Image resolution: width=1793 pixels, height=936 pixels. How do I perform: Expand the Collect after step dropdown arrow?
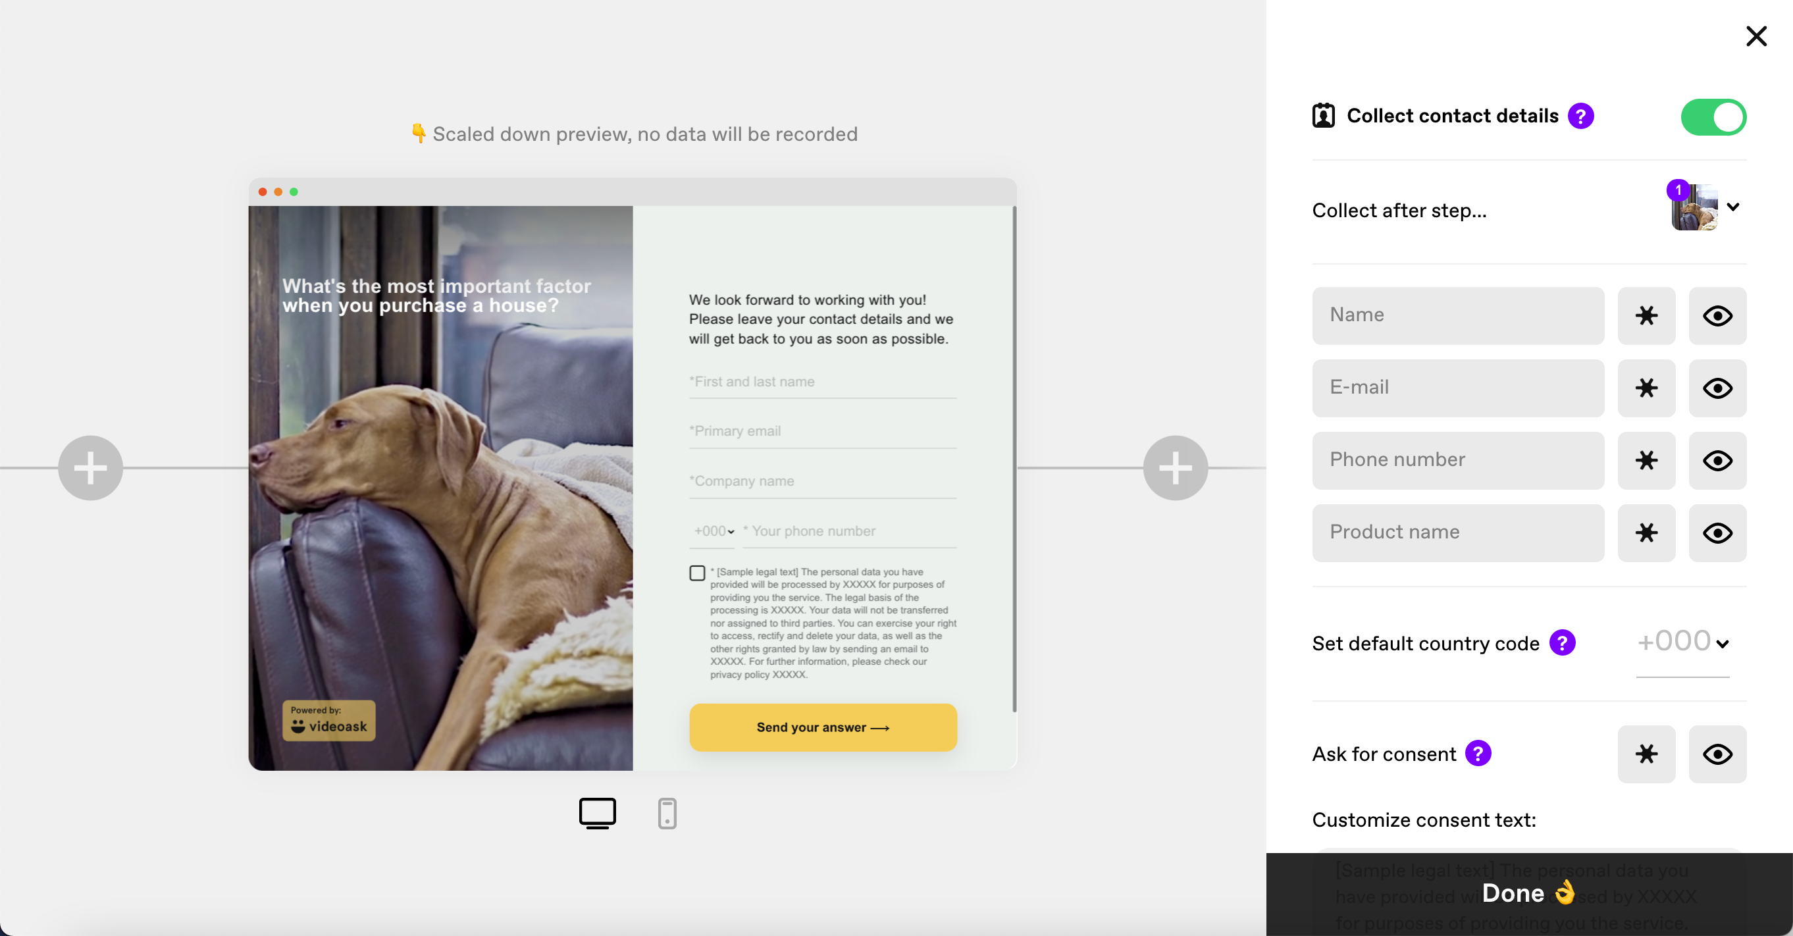point(1733,207)
